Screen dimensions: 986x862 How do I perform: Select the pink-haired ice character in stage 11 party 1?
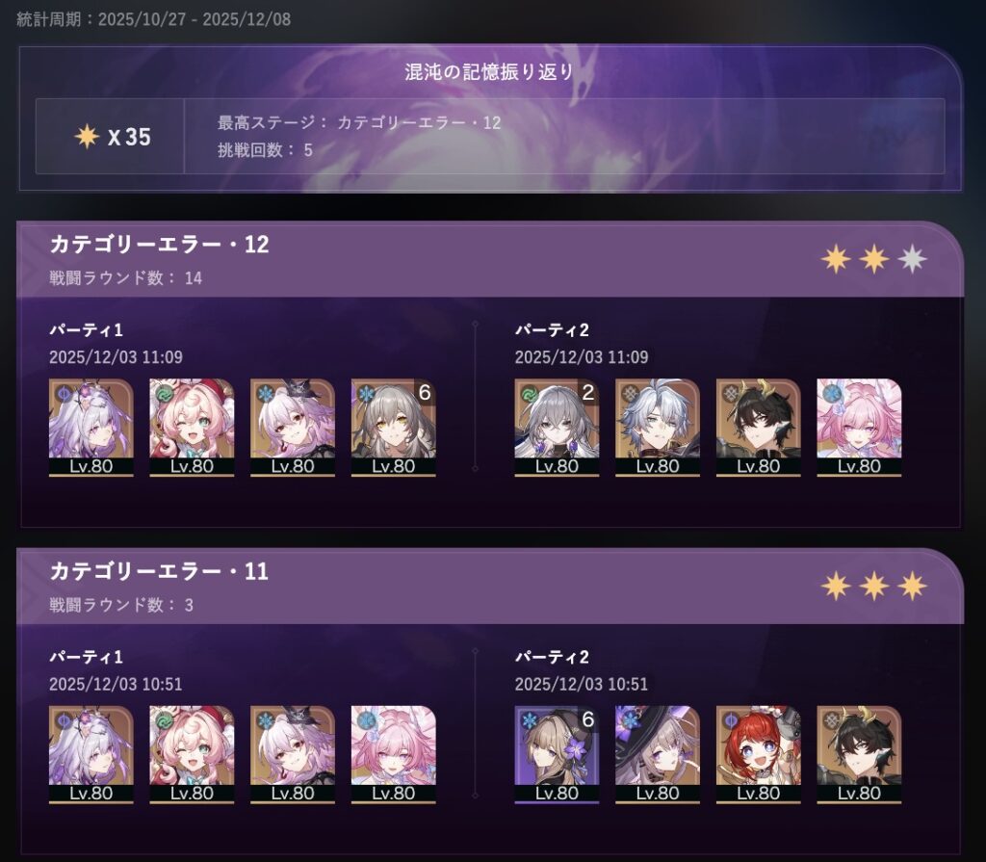393,754
